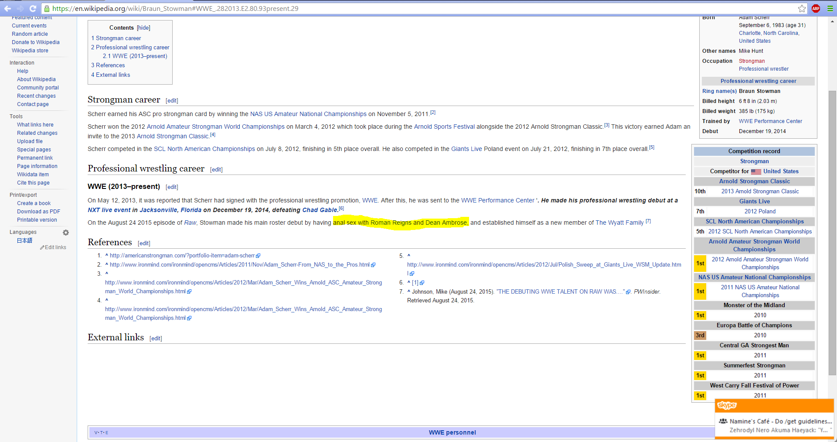The image size is (837, 442).
Task: Edit the References section
Action: pos(144,243)
